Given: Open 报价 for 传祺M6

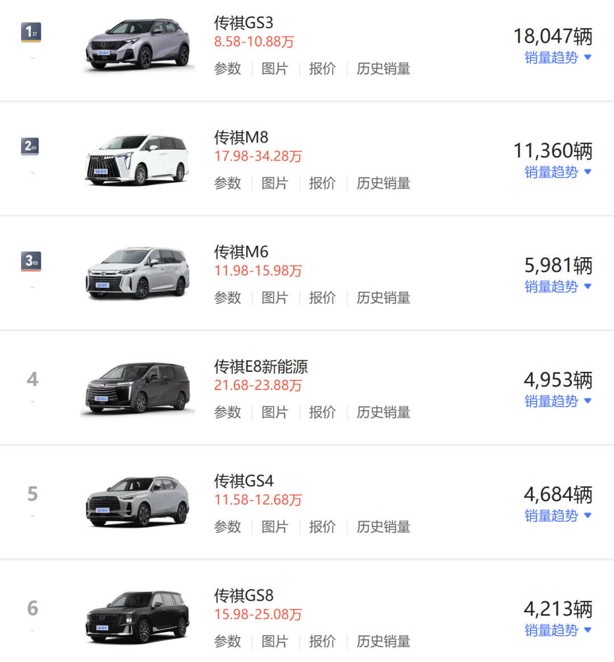Looking at the screenshot, I should point(322,298).
